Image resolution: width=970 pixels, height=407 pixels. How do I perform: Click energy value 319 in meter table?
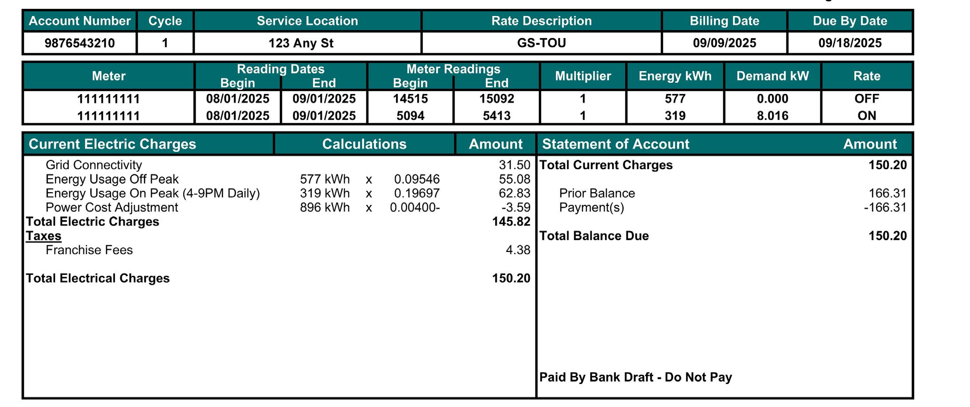(675, 116)
